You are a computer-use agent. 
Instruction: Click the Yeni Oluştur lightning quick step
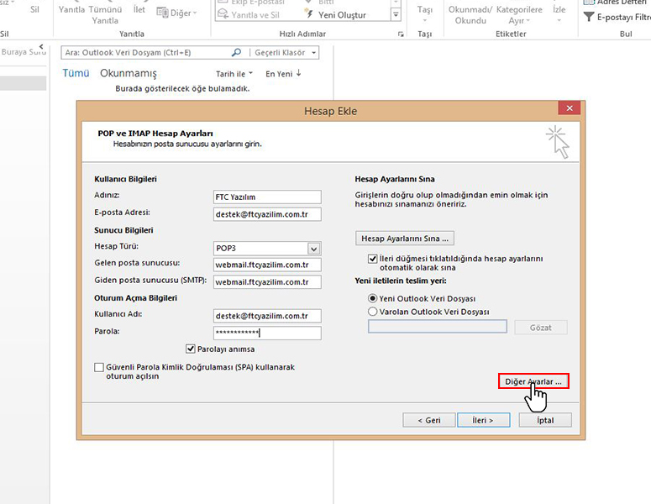point(336,15)
